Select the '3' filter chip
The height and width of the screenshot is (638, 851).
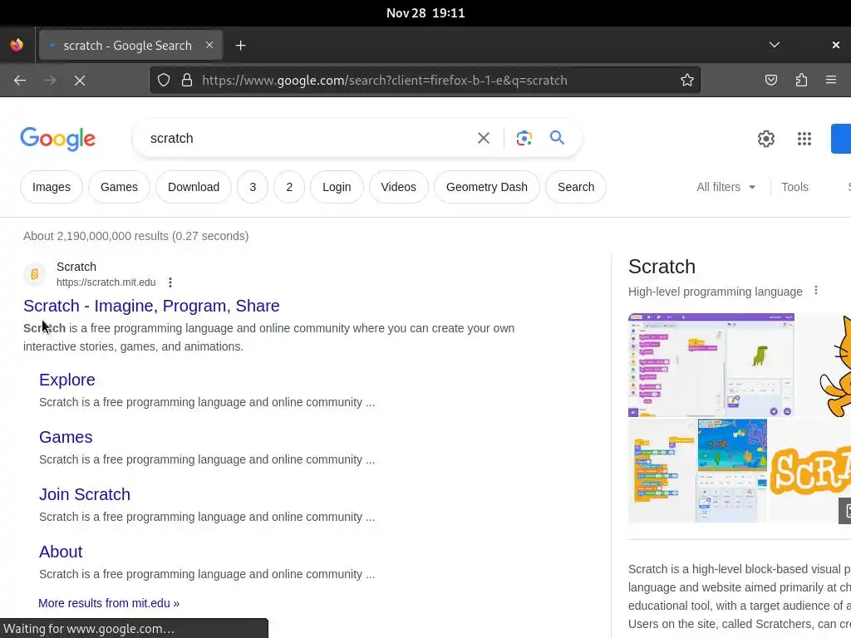tap(253, 187)
